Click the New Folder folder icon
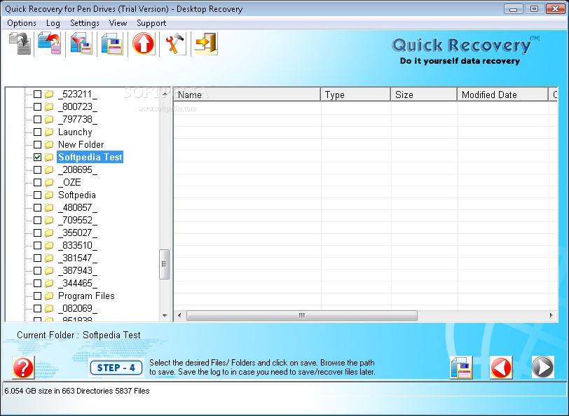 tap(49, 145)
